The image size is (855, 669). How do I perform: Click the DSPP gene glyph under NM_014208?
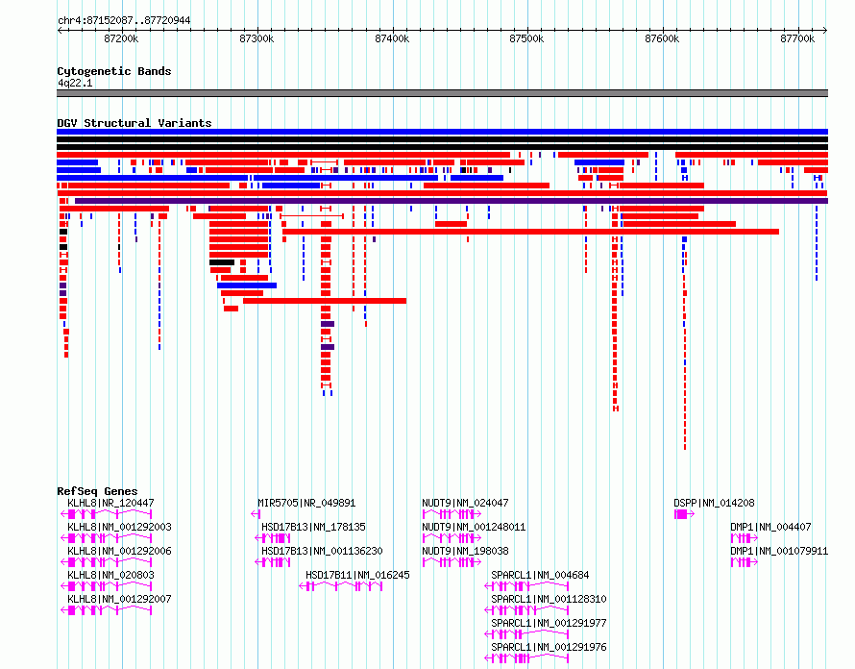click(684, 514)
